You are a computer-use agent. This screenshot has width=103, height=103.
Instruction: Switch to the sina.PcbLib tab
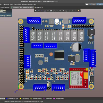pos(39,7)
